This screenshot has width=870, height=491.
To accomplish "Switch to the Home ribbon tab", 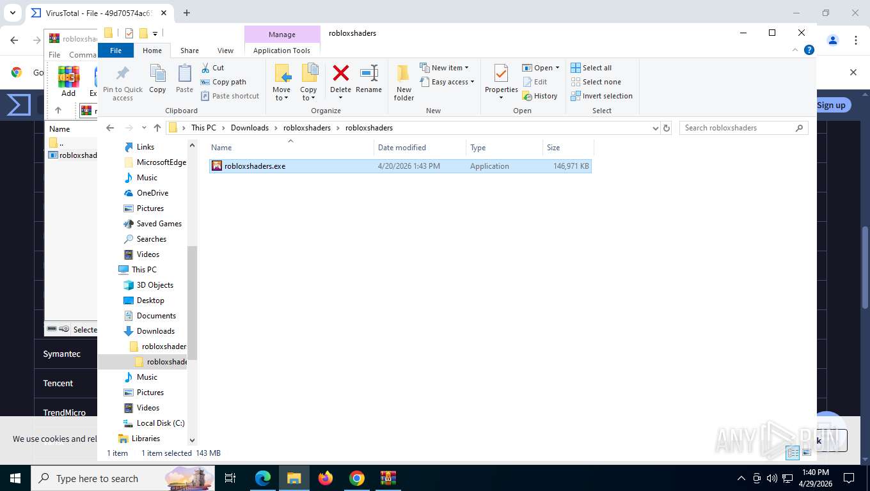I will (x=152, y=51).
